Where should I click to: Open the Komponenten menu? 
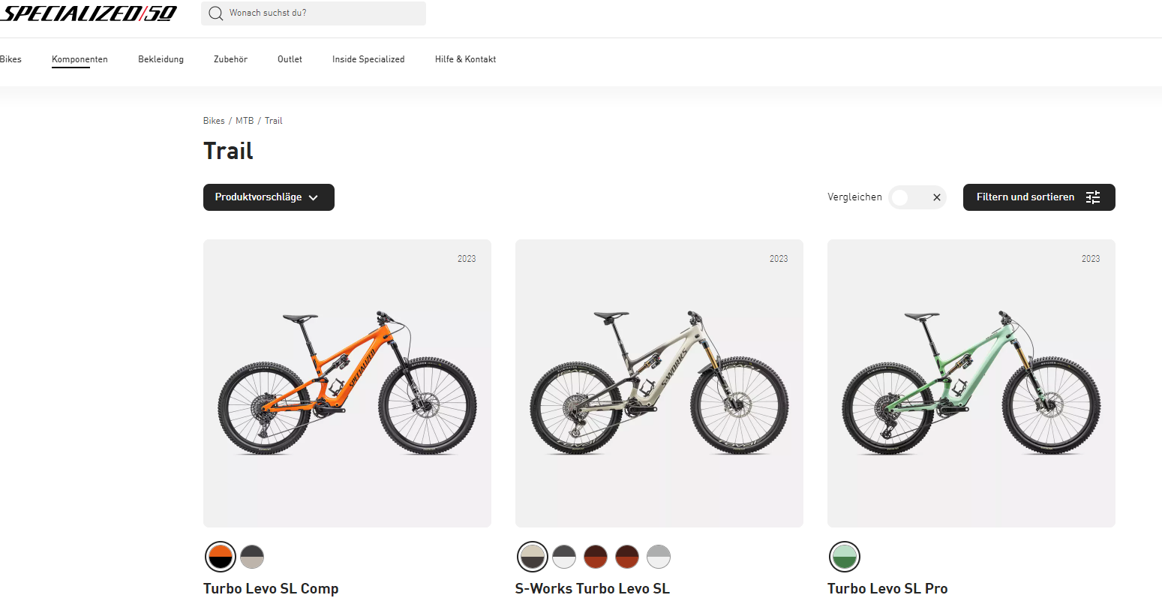coord(80,59)
